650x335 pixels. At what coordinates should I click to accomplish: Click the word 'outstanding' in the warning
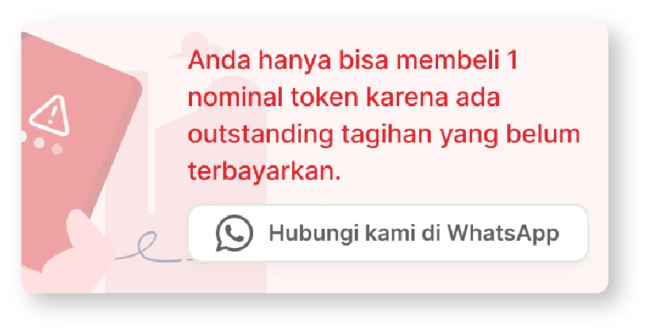point(261,135)
